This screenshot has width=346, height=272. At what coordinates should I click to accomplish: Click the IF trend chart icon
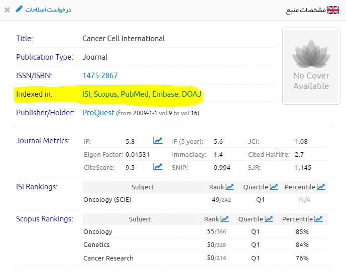pyautogui.click(x=158, y=141)
